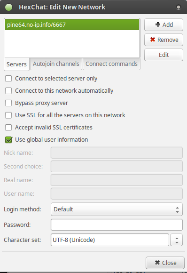This screenshot has height=273, width=187.
Task: Open the Connect commands tab
Action: click(x=111, y=64)
